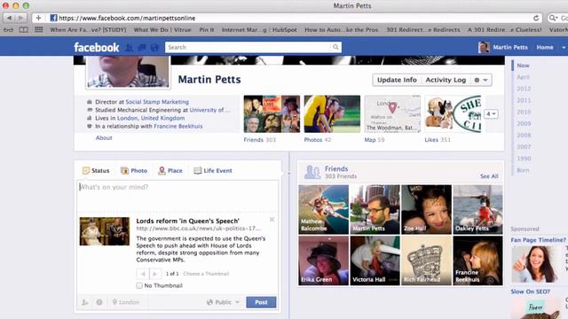This screenshot has height=319, width=568.
Task: Open Facebook notifications globe icon
Action: click(x=154, y=47)
